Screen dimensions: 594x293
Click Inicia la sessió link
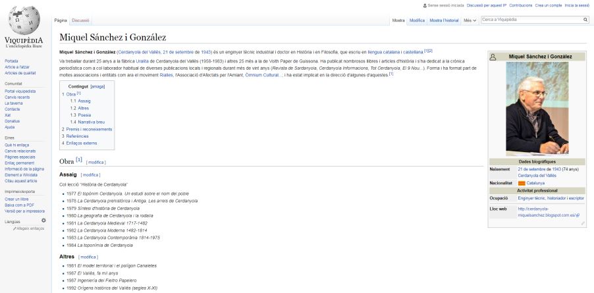(577, 6)
